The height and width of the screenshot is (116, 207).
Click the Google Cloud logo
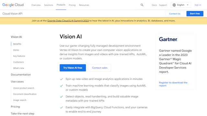pyautogui.click(x=13, y=5)
